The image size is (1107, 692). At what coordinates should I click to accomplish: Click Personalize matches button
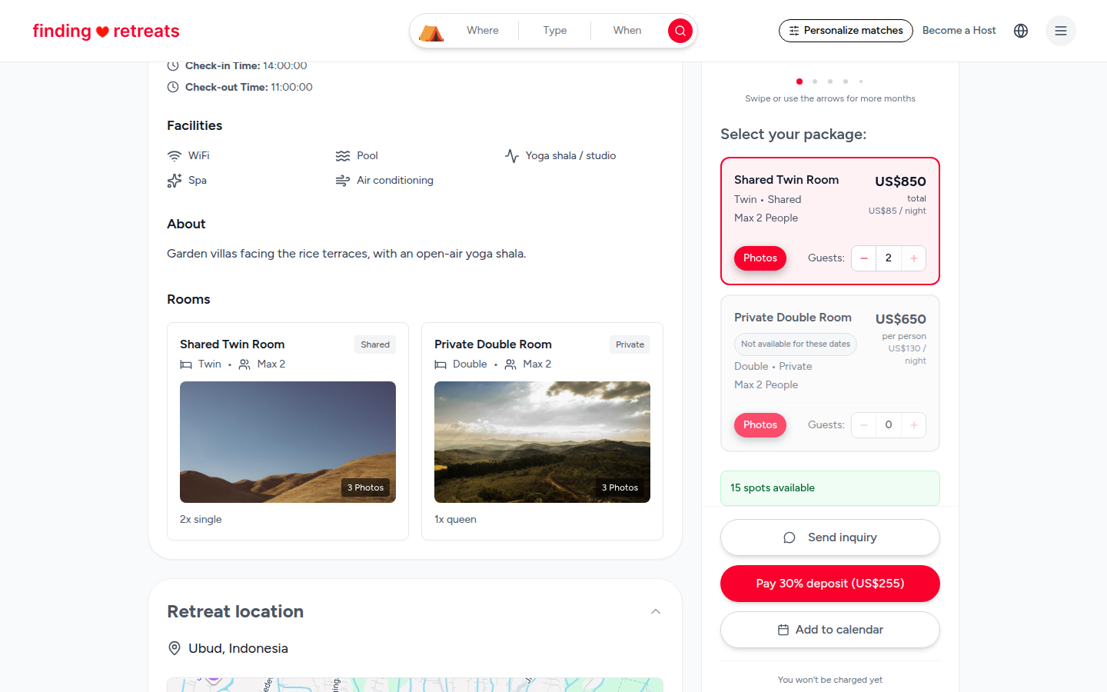tap(846, 31)
